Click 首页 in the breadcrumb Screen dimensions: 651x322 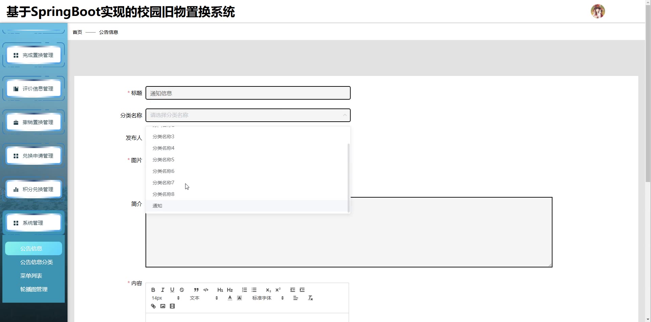click(x=77, y=32)
